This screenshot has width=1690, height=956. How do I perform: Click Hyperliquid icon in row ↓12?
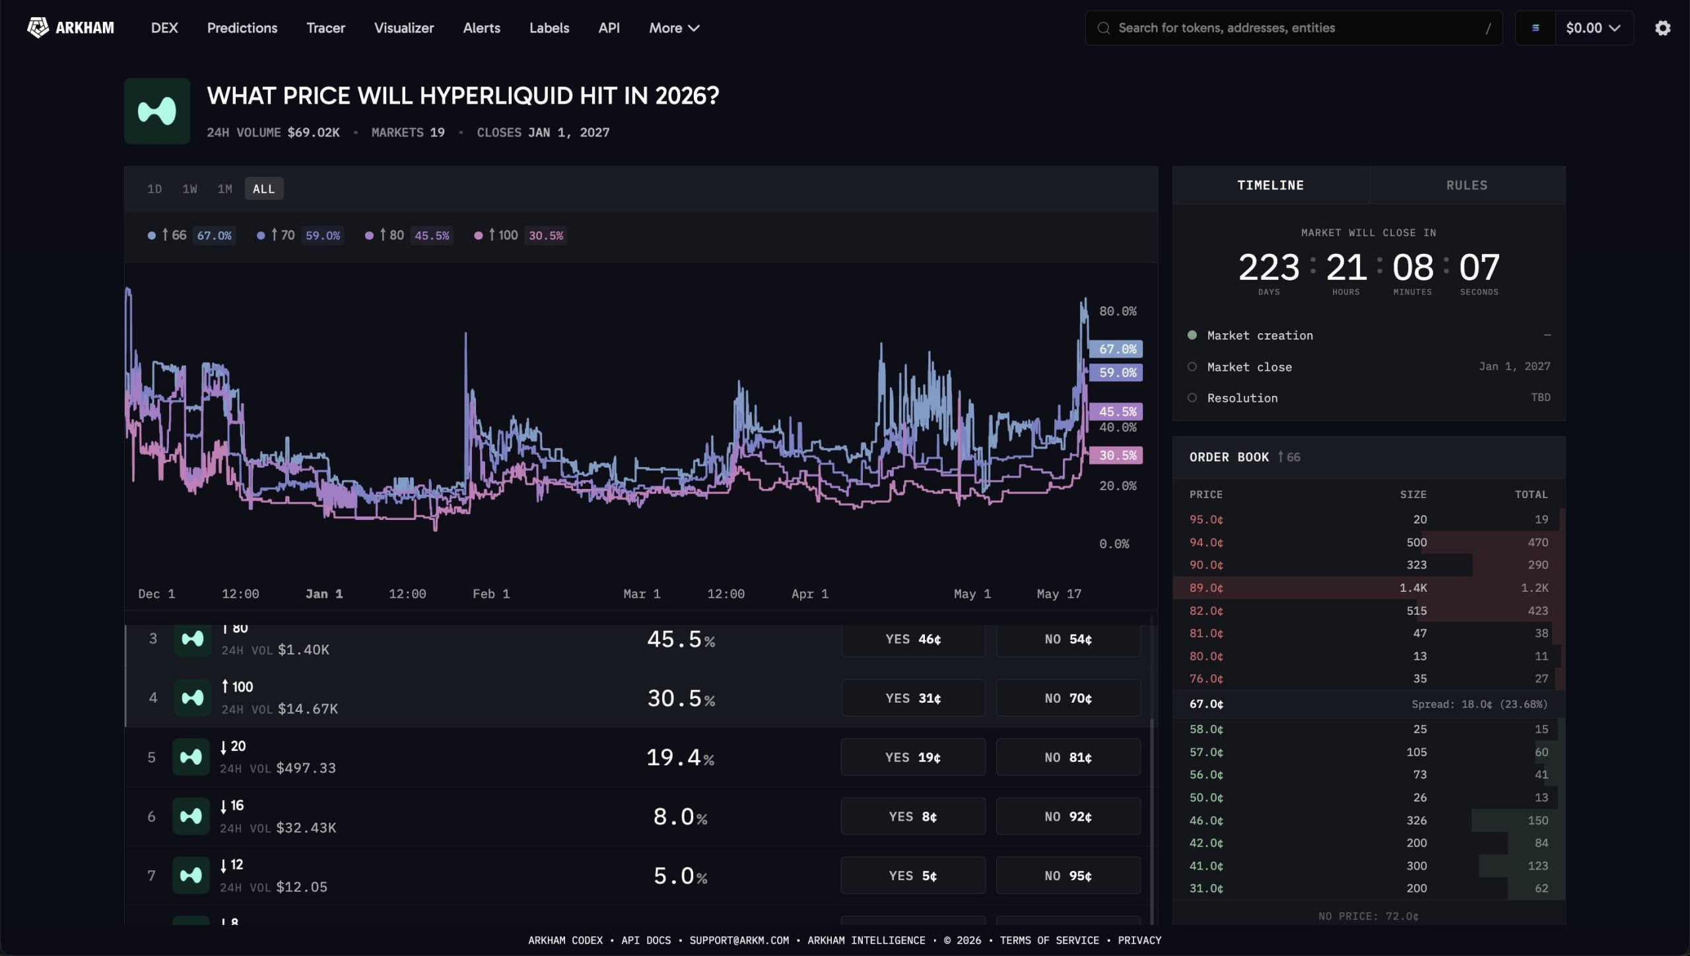(191, 876)
